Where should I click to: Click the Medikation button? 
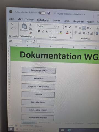[x=38, y=78]
